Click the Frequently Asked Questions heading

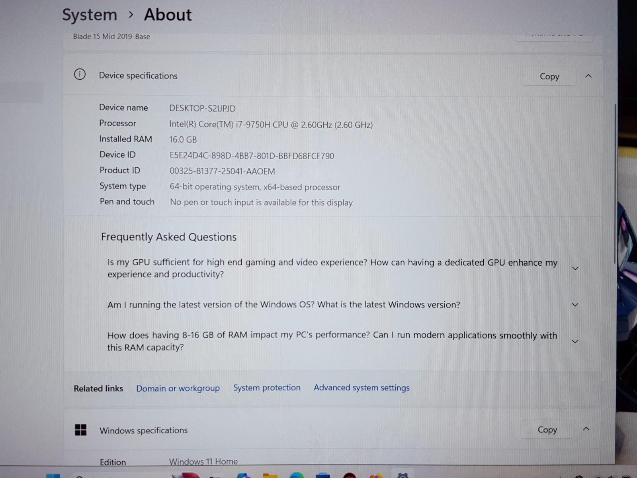(169, 237)
